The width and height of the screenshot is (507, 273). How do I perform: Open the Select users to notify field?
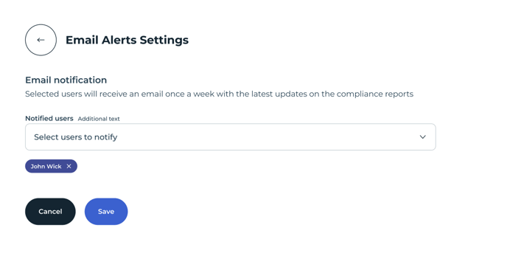point(231,137)
